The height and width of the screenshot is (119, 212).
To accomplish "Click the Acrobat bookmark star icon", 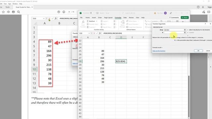I will click(3, 12).
